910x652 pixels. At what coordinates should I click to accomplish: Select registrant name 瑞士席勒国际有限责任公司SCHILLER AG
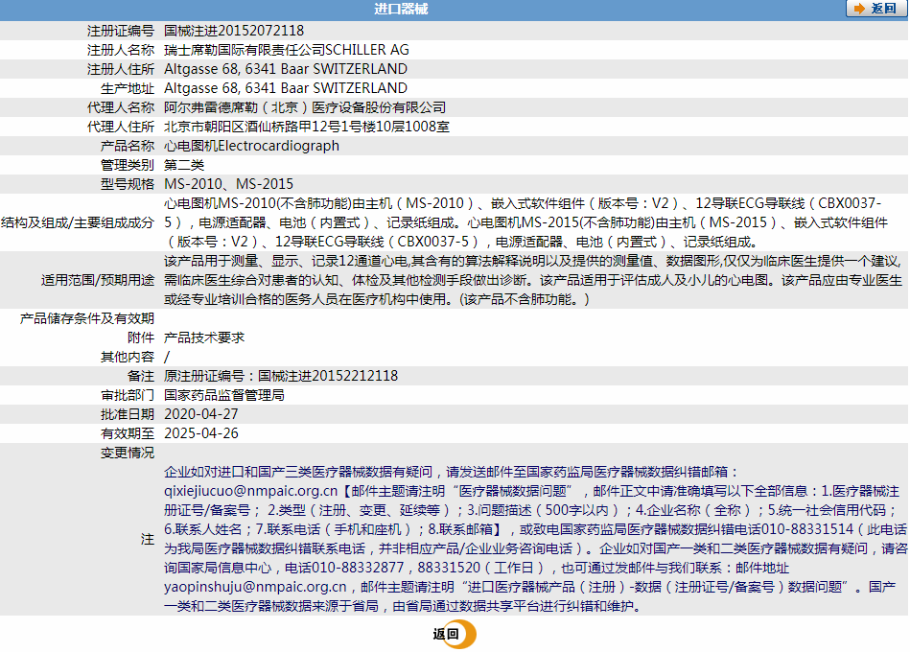pos(287,50)
